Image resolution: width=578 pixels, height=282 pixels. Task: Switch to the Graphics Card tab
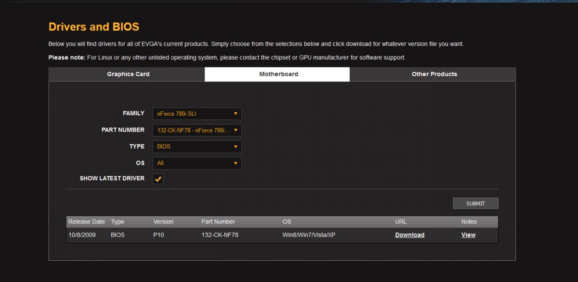coord(128,74)
